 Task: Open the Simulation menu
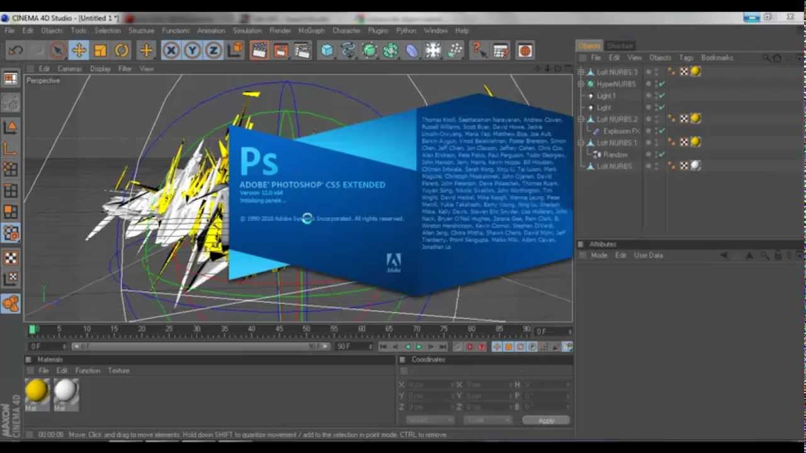(x=247, y=30)
